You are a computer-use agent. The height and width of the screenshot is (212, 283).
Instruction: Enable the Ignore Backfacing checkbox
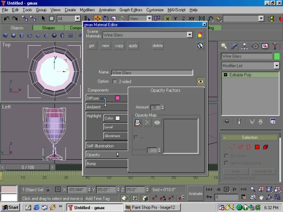click(226, 163)
